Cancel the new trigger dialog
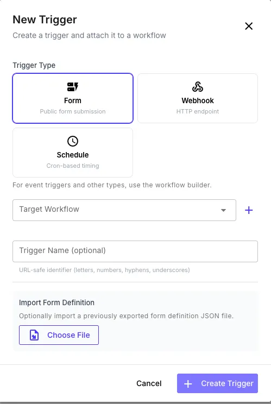 pos(149,383)
